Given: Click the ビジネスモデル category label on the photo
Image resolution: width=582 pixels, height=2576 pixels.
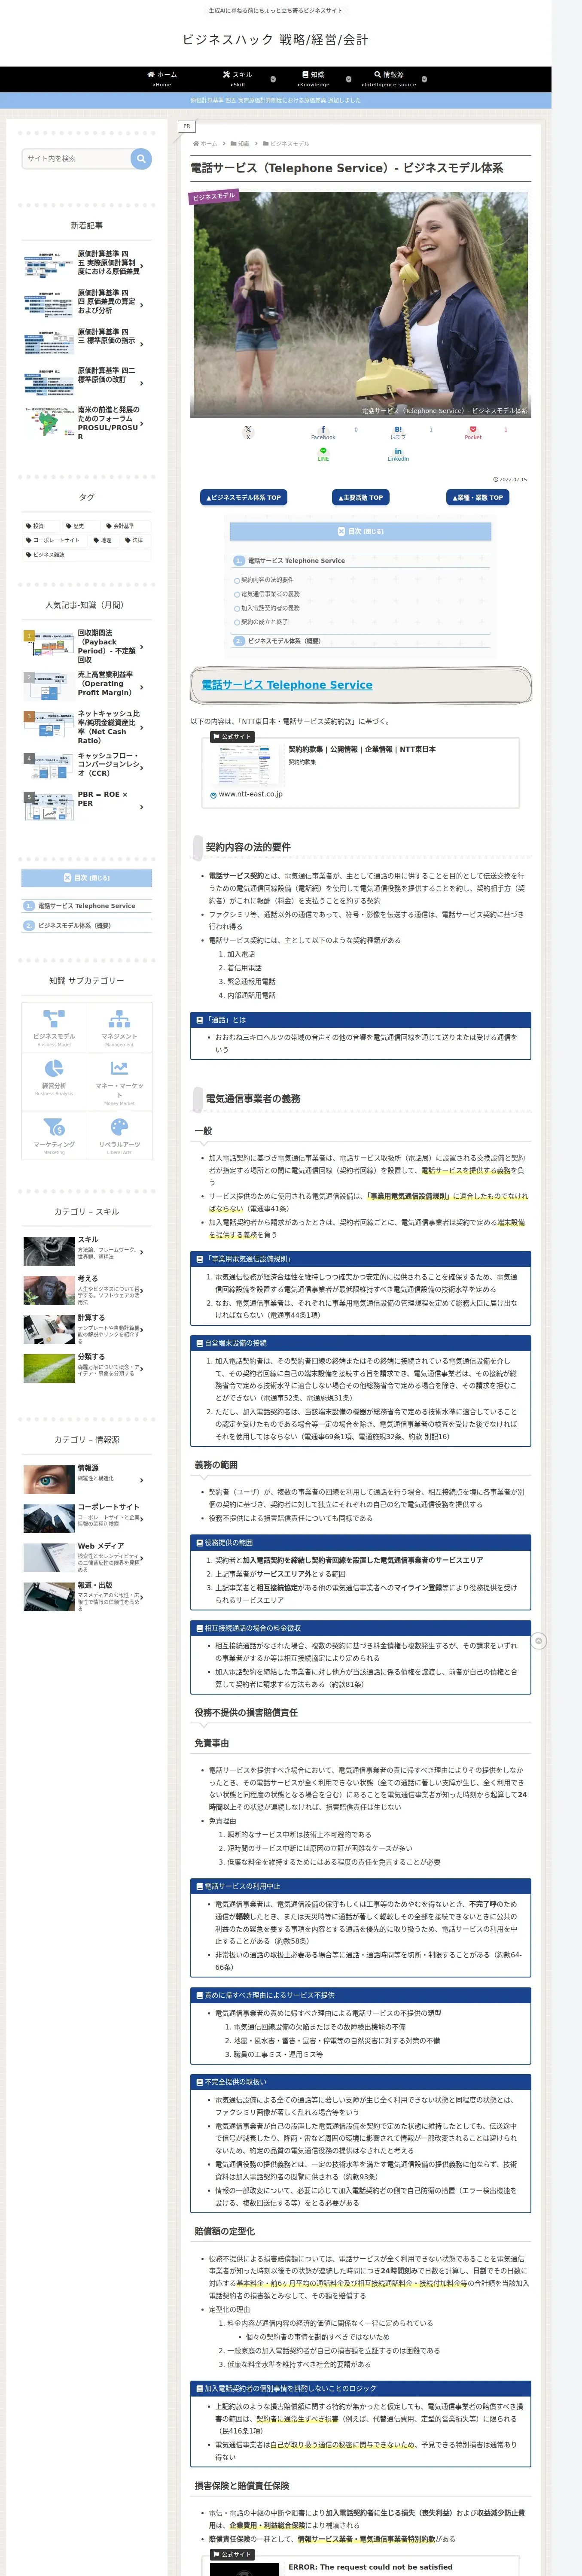Looking at the screenshot, I should pyautogui.click(x=213, y=196).
